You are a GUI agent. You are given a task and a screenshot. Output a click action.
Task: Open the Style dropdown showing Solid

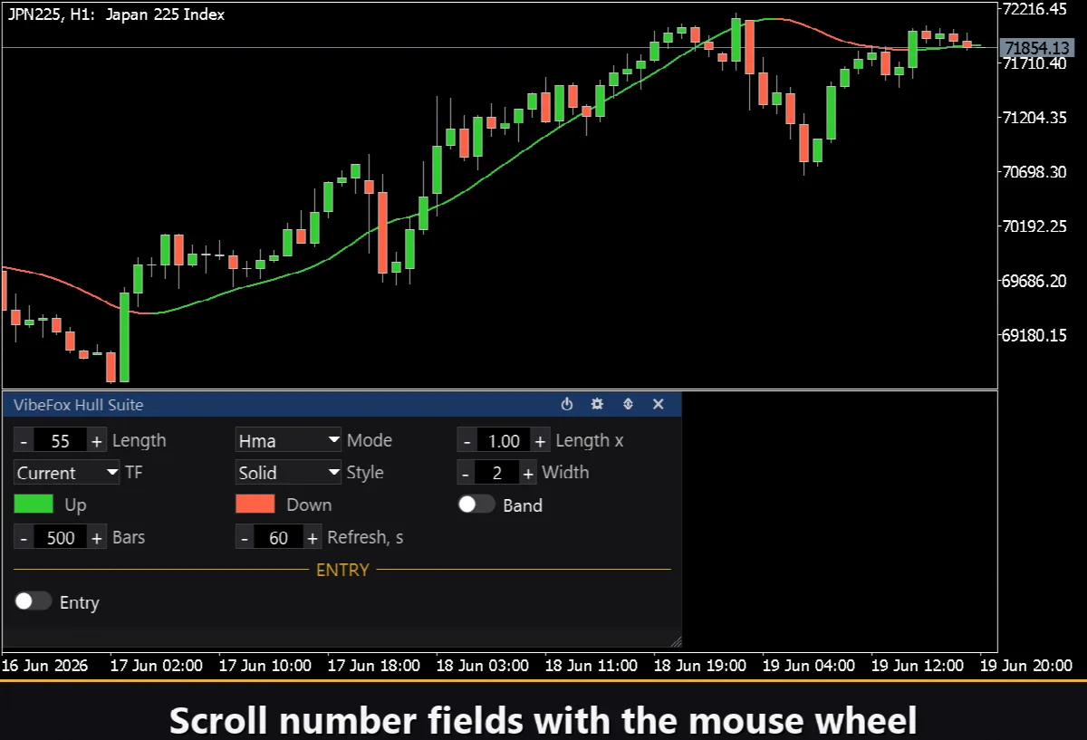pos(288,473)
